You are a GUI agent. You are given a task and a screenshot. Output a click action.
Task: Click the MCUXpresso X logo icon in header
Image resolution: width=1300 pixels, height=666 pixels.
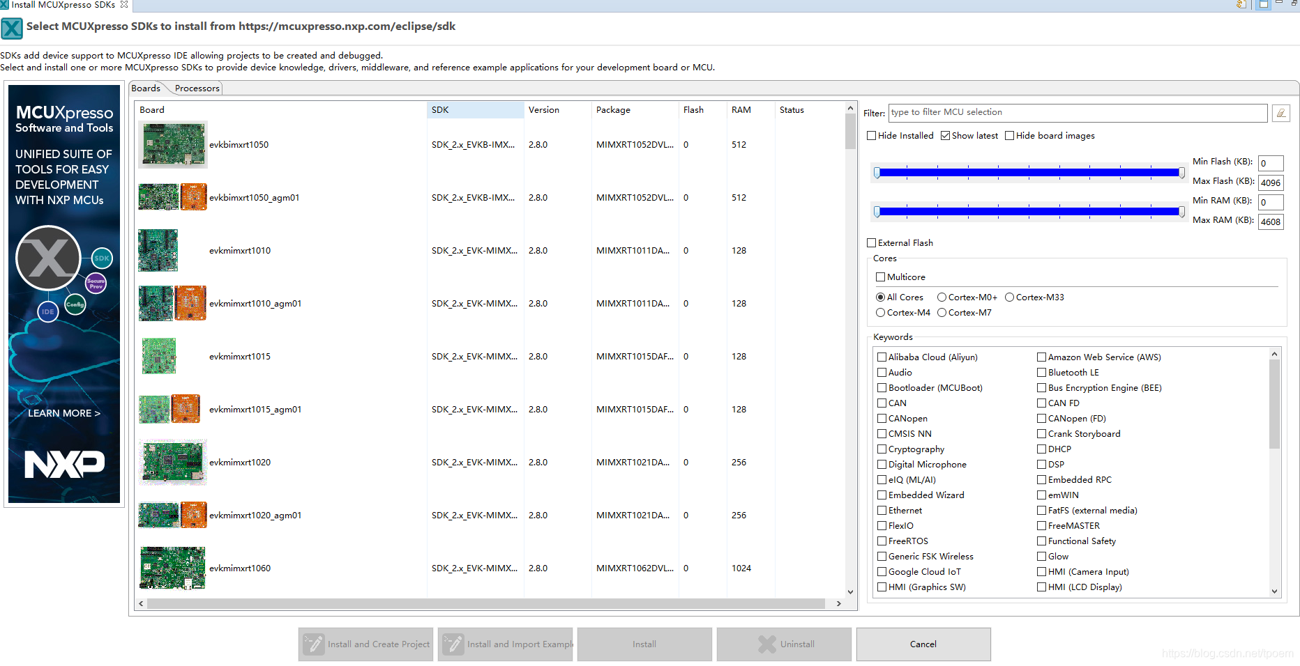(12, 29)
